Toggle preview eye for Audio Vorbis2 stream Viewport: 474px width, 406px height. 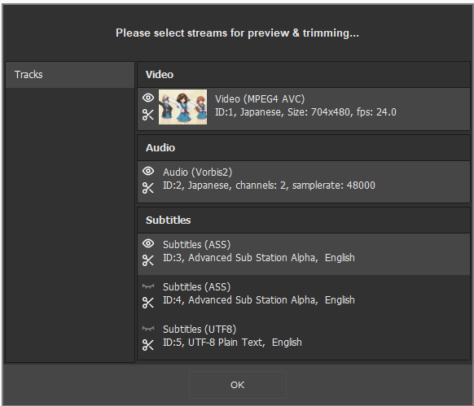coord(148,171)
